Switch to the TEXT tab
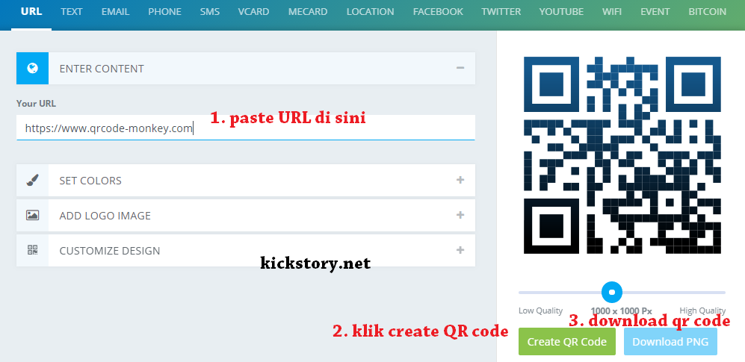 coord(71,11)
